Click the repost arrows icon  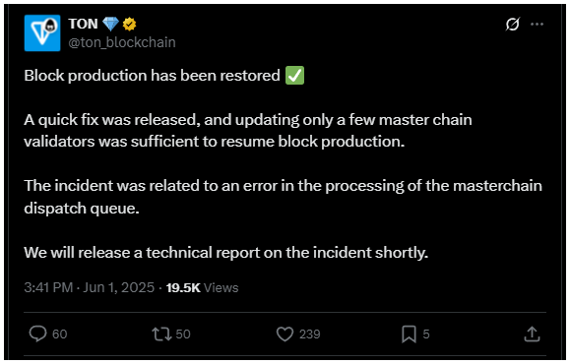pos(161,334)
